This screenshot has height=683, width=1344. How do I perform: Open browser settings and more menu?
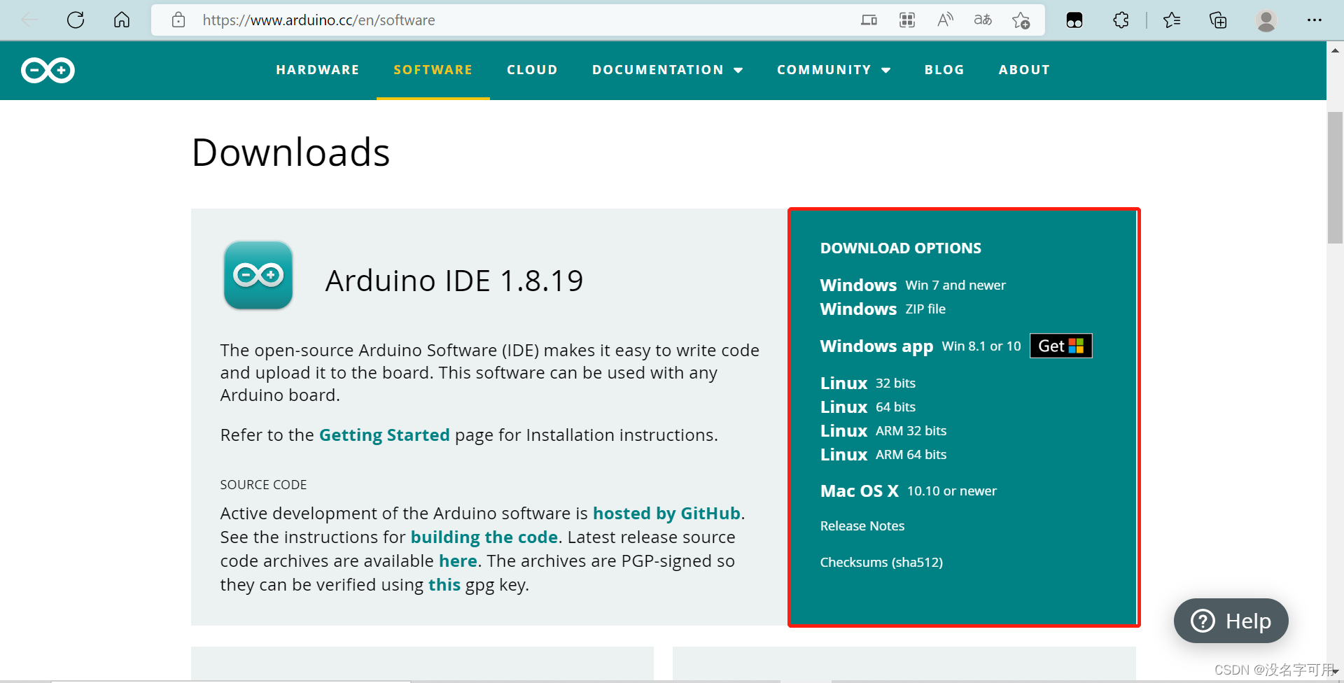point(1314,20)
